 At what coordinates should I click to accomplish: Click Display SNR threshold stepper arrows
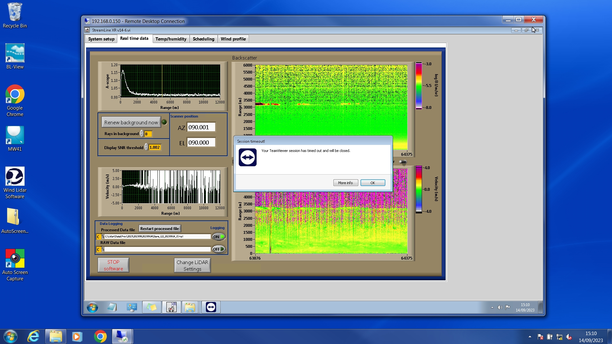146,147
